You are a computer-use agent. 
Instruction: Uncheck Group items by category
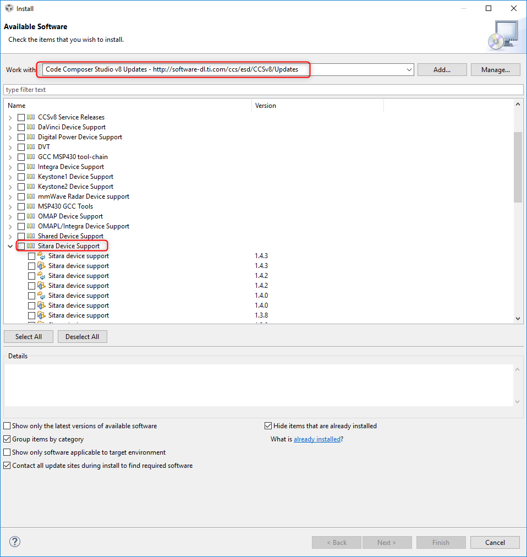click(x=7, y=439)
